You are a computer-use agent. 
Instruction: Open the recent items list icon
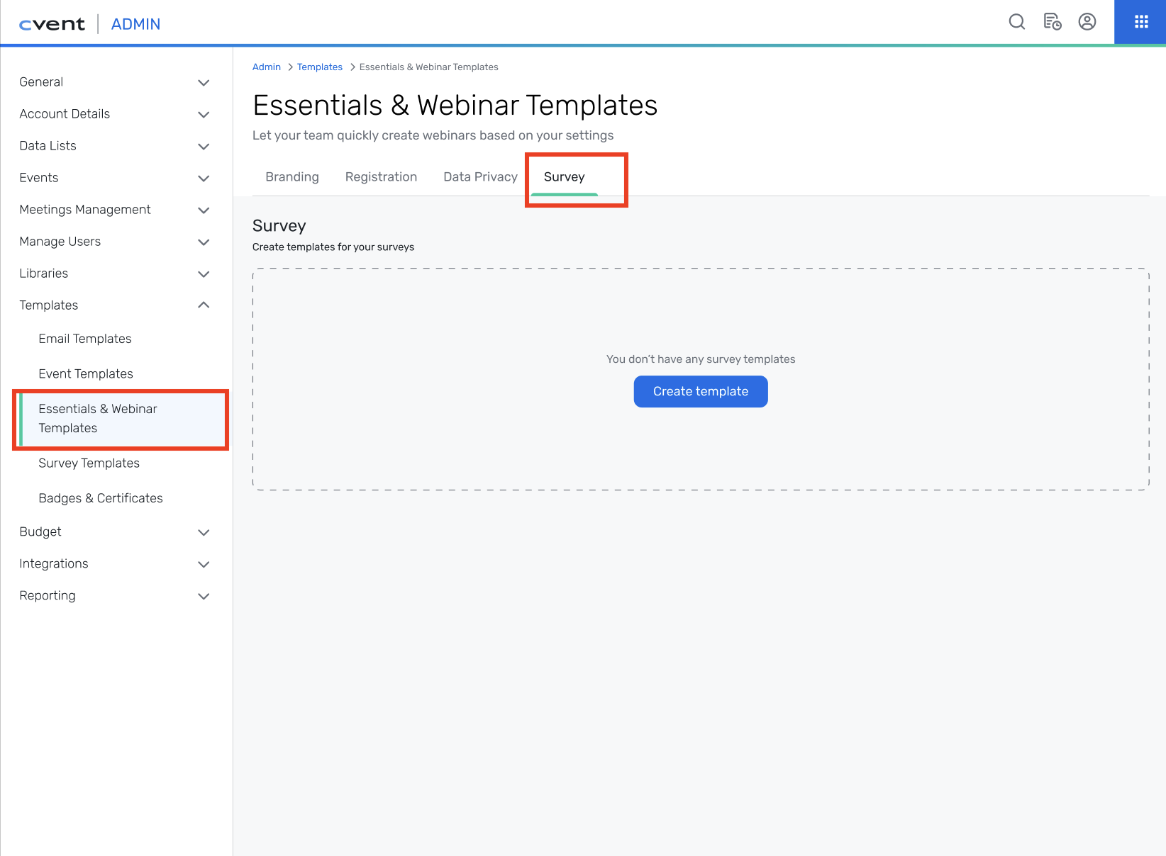pyautogui.click(x=1052, y=22)
